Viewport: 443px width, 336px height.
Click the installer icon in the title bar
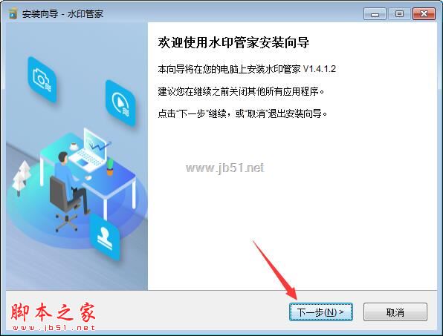point(13,13)
